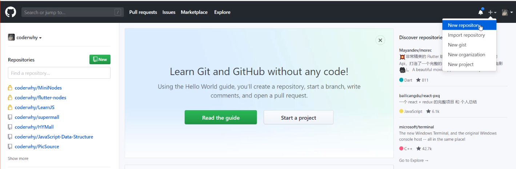Open coderwhy/MiniNodes repository
Image resolution: width=516 pixels, height=169 pixels.
pyautogui.click(x=38, y=88)
